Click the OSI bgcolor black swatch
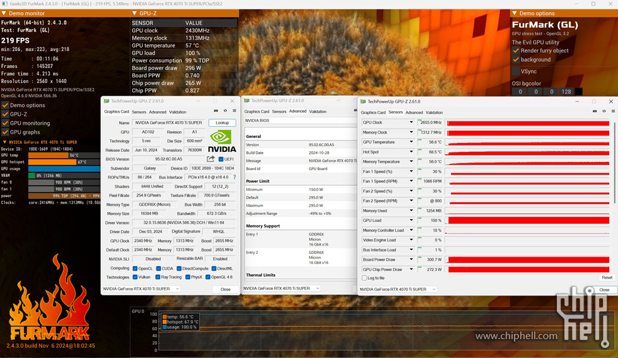This screenshot has height=358, width=618. point(578,91)
